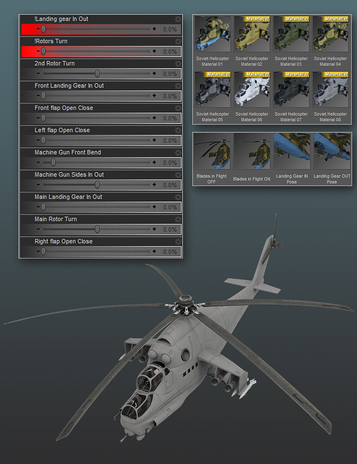
Task: Click the 0.0% value of Machine Gun Front Bend
Action: pyautogui.click(x=170, y=163)
